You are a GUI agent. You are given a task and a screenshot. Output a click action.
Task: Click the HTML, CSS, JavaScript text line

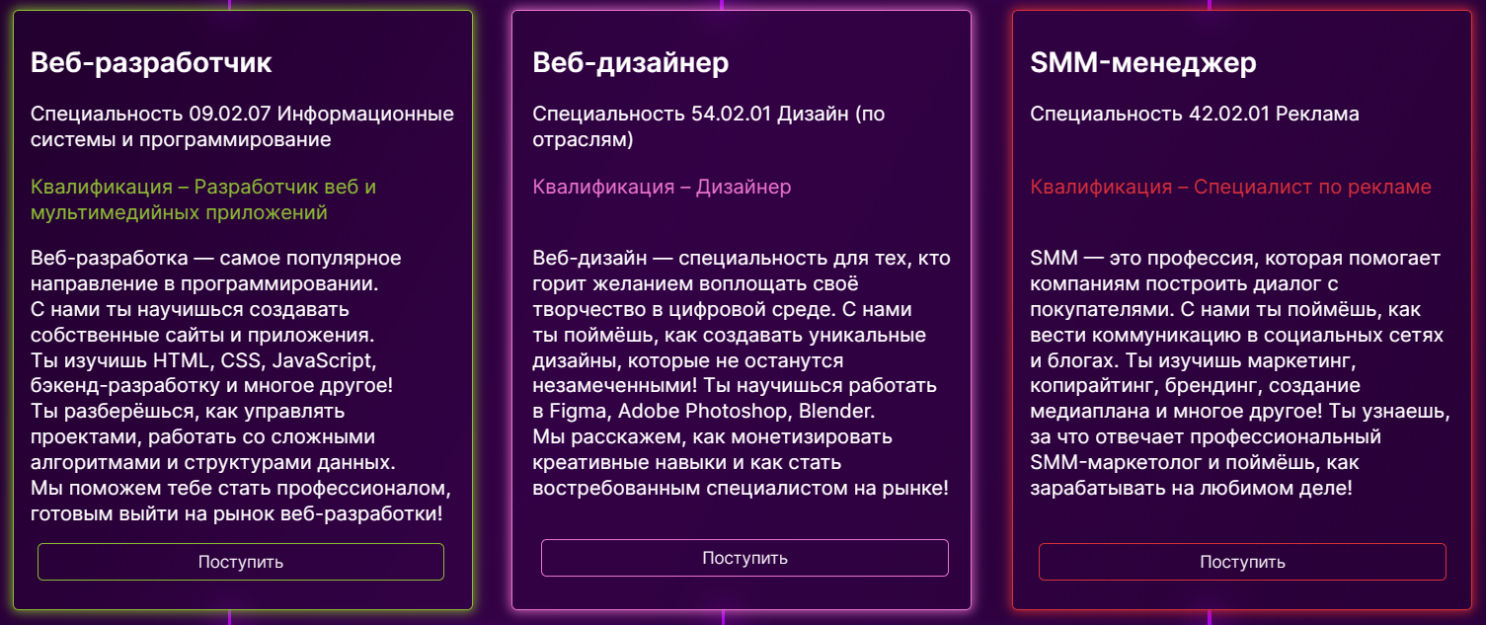tap(203, 360)
